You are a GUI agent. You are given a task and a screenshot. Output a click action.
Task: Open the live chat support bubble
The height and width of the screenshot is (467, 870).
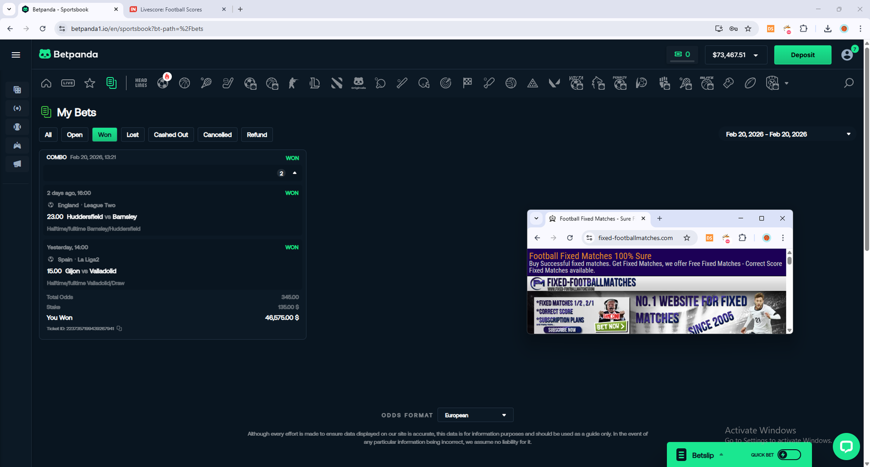tap(846, 446)
